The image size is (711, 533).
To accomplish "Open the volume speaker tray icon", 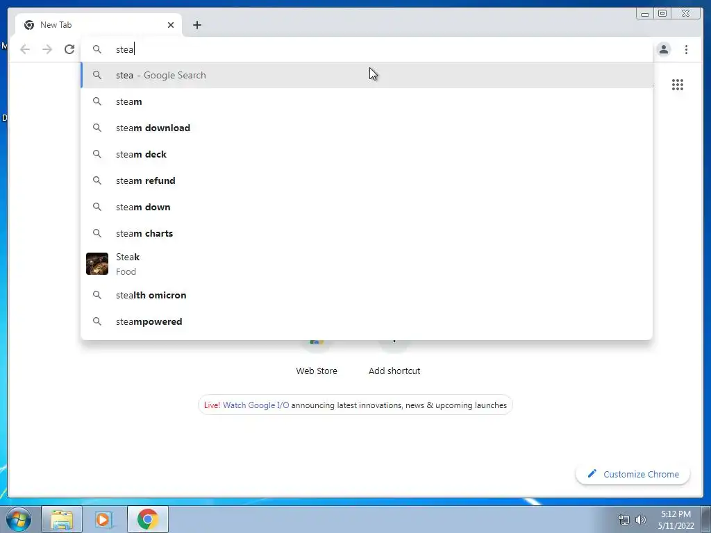I will tap(640, 520).
